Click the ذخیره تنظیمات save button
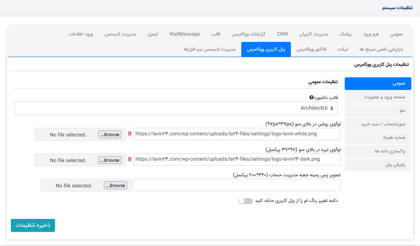 [33, 225]
